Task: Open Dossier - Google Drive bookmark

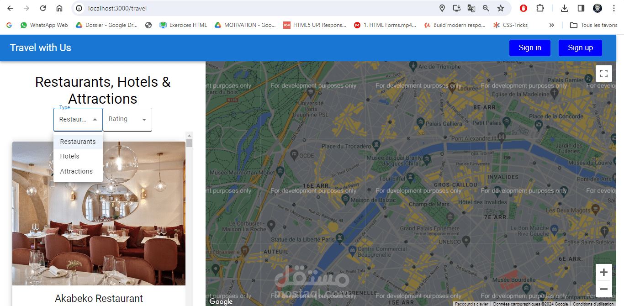Action: click(x=106, y=25)
